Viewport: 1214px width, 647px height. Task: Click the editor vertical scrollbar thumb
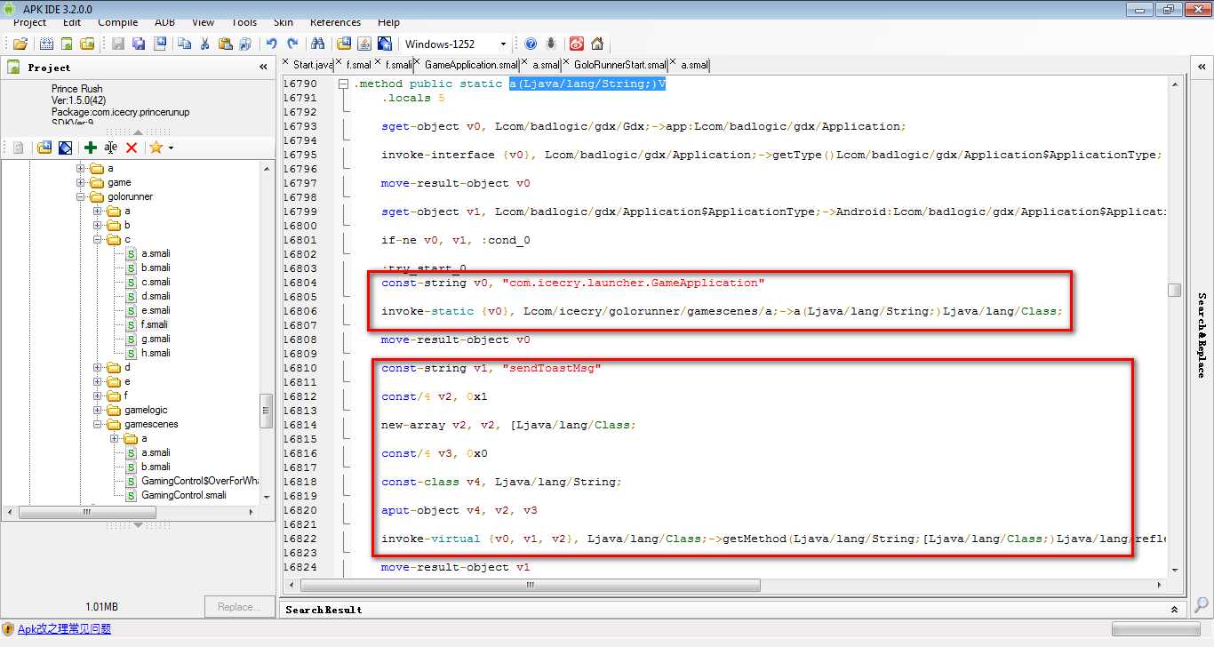coord(1174,291)
